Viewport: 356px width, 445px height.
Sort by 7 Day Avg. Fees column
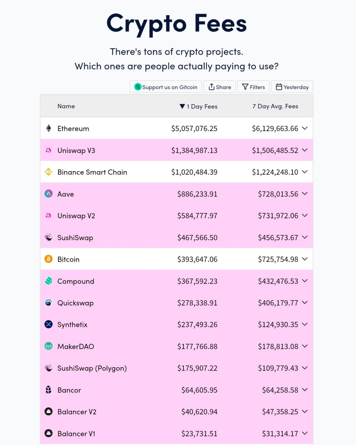tap(275, 106)
